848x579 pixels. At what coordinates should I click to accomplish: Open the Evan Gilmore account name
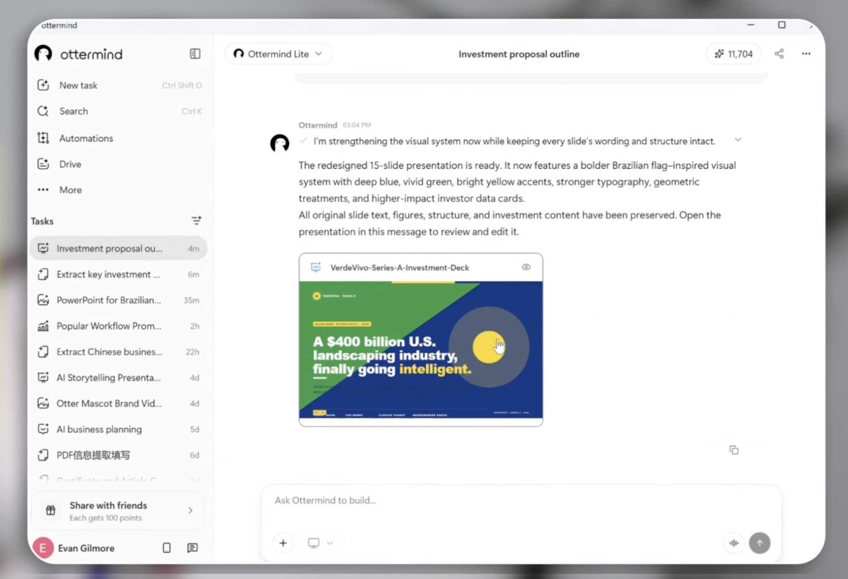86,548
